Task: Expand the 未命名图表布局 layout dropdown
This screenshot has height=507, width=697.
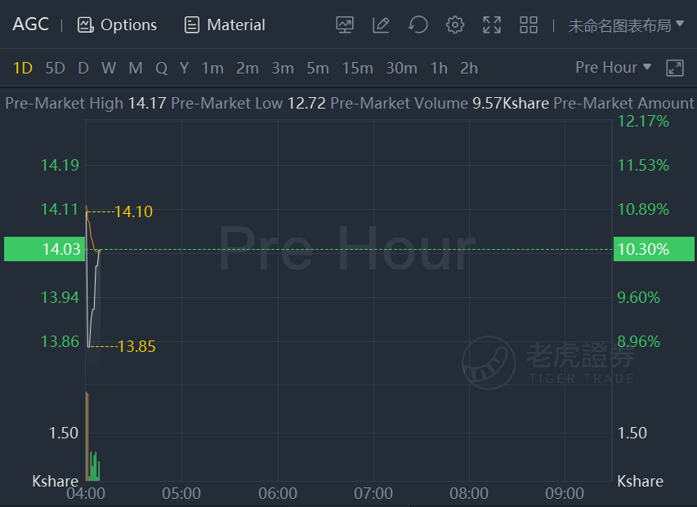Action: point(626,25)
